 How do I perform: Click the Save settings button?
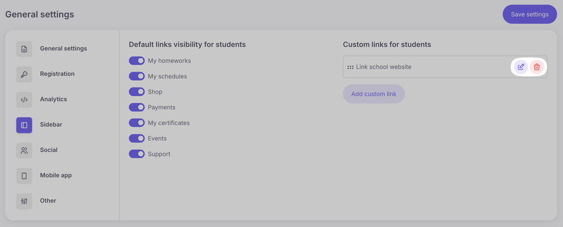(529, 14)
